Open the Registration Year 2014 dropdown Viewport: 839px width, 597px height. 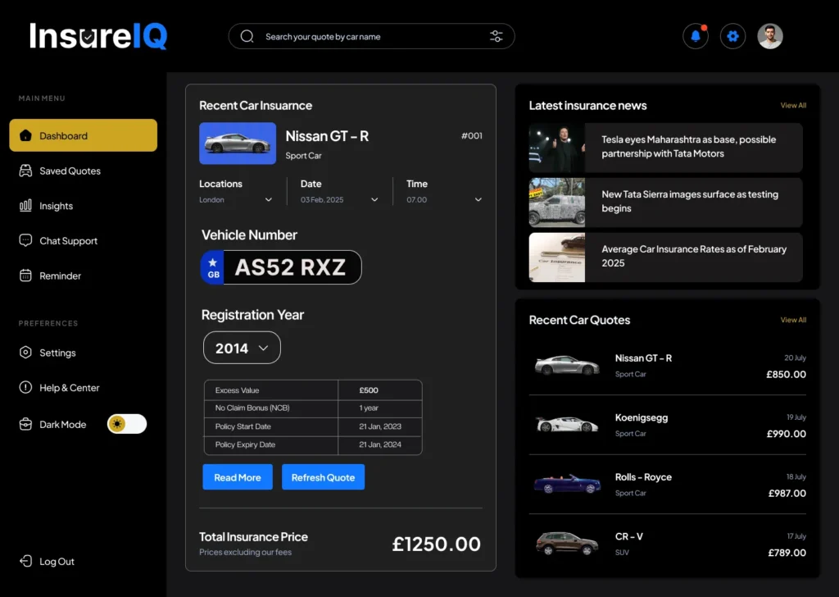click(x=242, y=348)
